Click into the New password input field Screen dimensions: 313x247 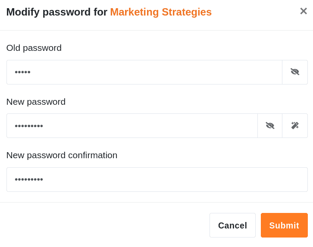tap(132, 126)
